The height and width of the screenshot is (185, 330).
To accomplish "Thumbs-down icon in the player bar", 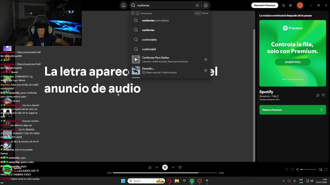I will point(180,167).
